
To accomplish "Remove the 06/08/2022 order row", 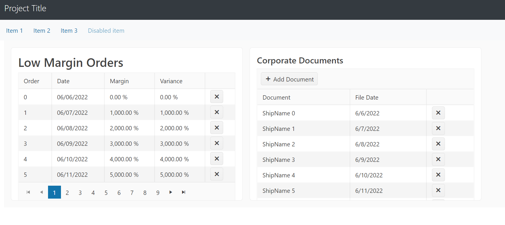I will click(x=217, y=128).
